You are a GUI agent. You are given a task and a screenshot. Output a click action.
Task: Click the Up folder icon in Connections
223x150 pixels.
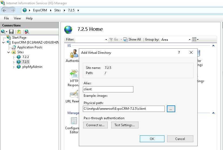(x=19, y=32)
